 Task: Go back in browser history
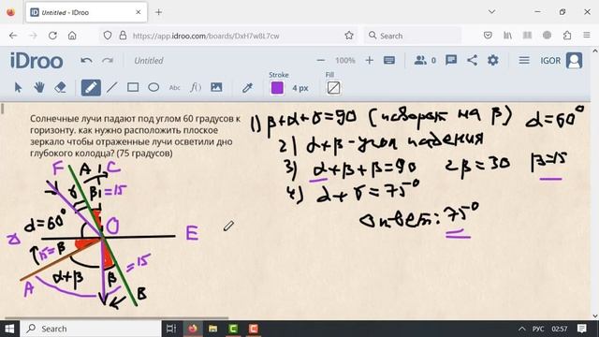[x=13, y=36]
